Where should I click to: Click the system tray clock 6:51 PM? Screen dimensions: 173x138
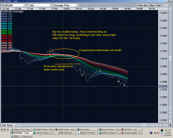[167, 130]
